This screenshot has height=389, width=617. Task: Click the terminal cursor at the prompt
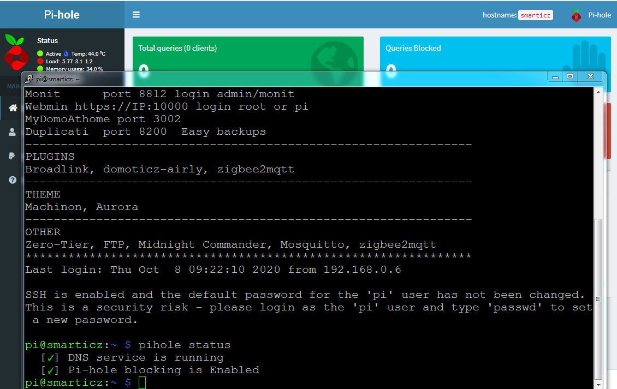142,382
